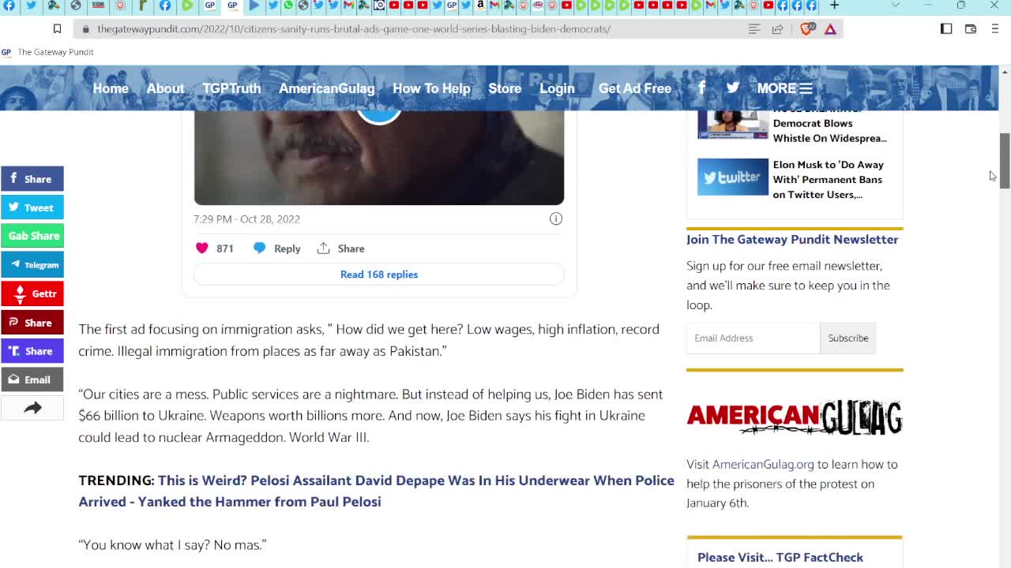This screenshot has width=1011, height=568.
Task: Go to Home in site navigation
Action: coord(111,88)
